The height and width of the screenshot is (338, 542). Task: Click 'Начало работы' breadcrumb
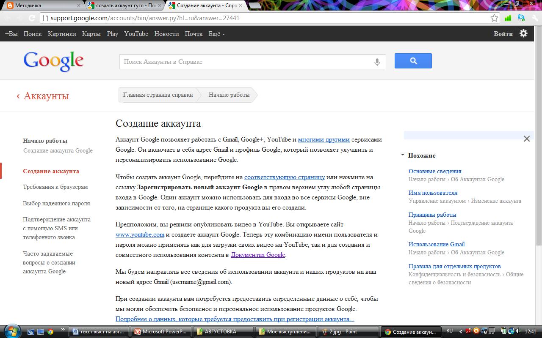[x=229, y=95]
